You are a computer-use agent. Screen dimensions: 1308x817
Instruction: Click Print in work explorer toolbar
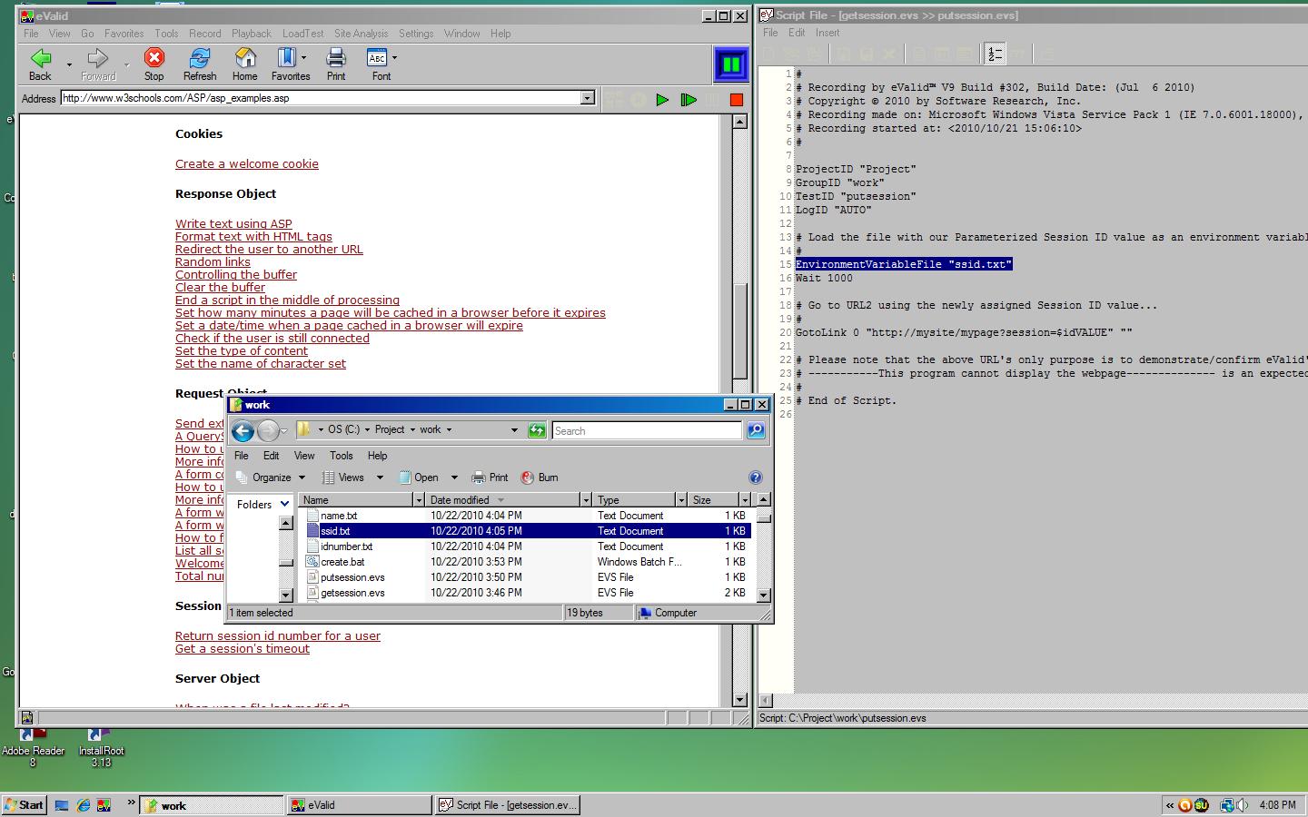tap(490, 477)
